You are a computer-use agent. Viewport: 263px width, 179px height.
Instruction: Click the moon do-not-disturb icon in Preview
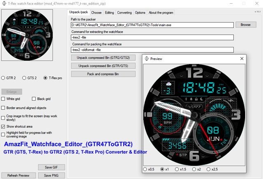click(201, 99)
